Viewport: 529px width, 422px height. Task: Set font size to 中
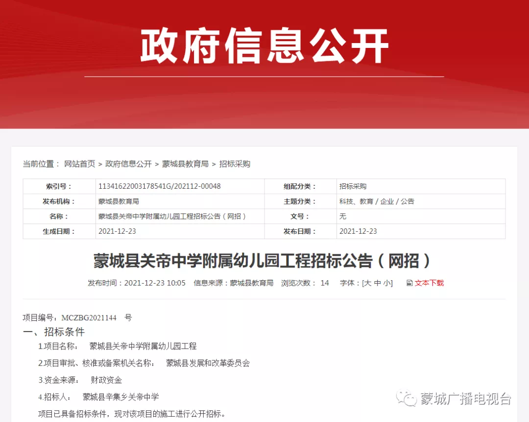tap(378, 283)
